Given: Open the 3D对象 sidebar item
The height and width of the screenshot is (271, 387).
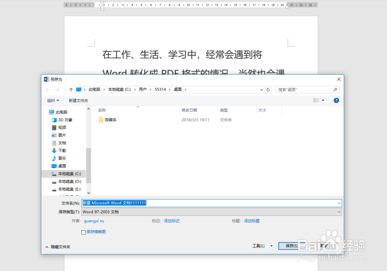Looking at the screenshot, I should 63,120.
